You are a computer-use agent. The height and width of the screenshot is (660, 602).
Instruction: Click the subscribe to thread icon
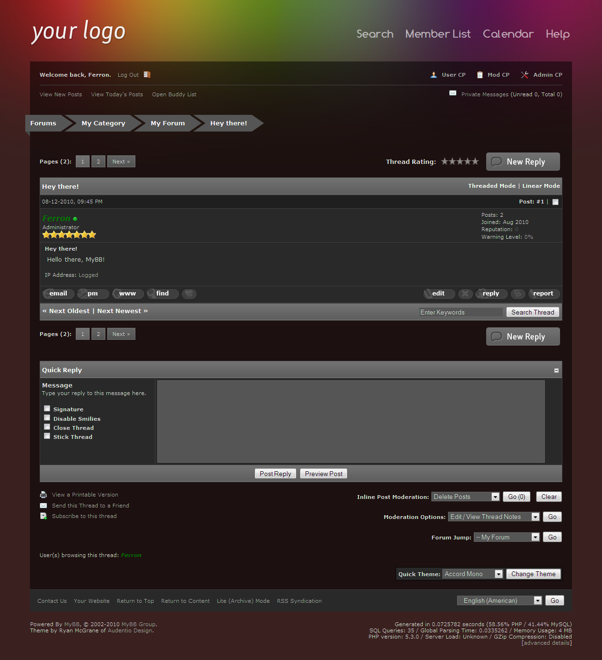tap(43, 516)
